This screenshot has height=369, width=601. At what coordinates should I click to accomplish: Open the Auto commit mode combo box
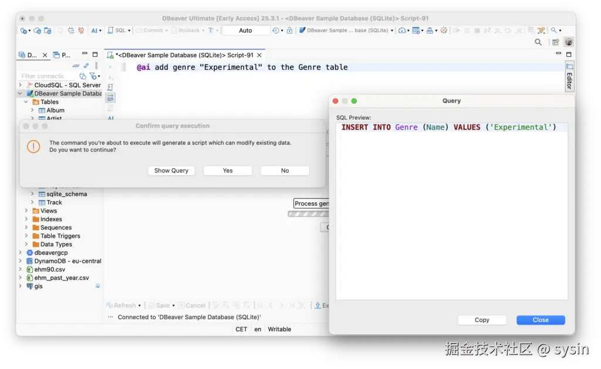[245, 31]
